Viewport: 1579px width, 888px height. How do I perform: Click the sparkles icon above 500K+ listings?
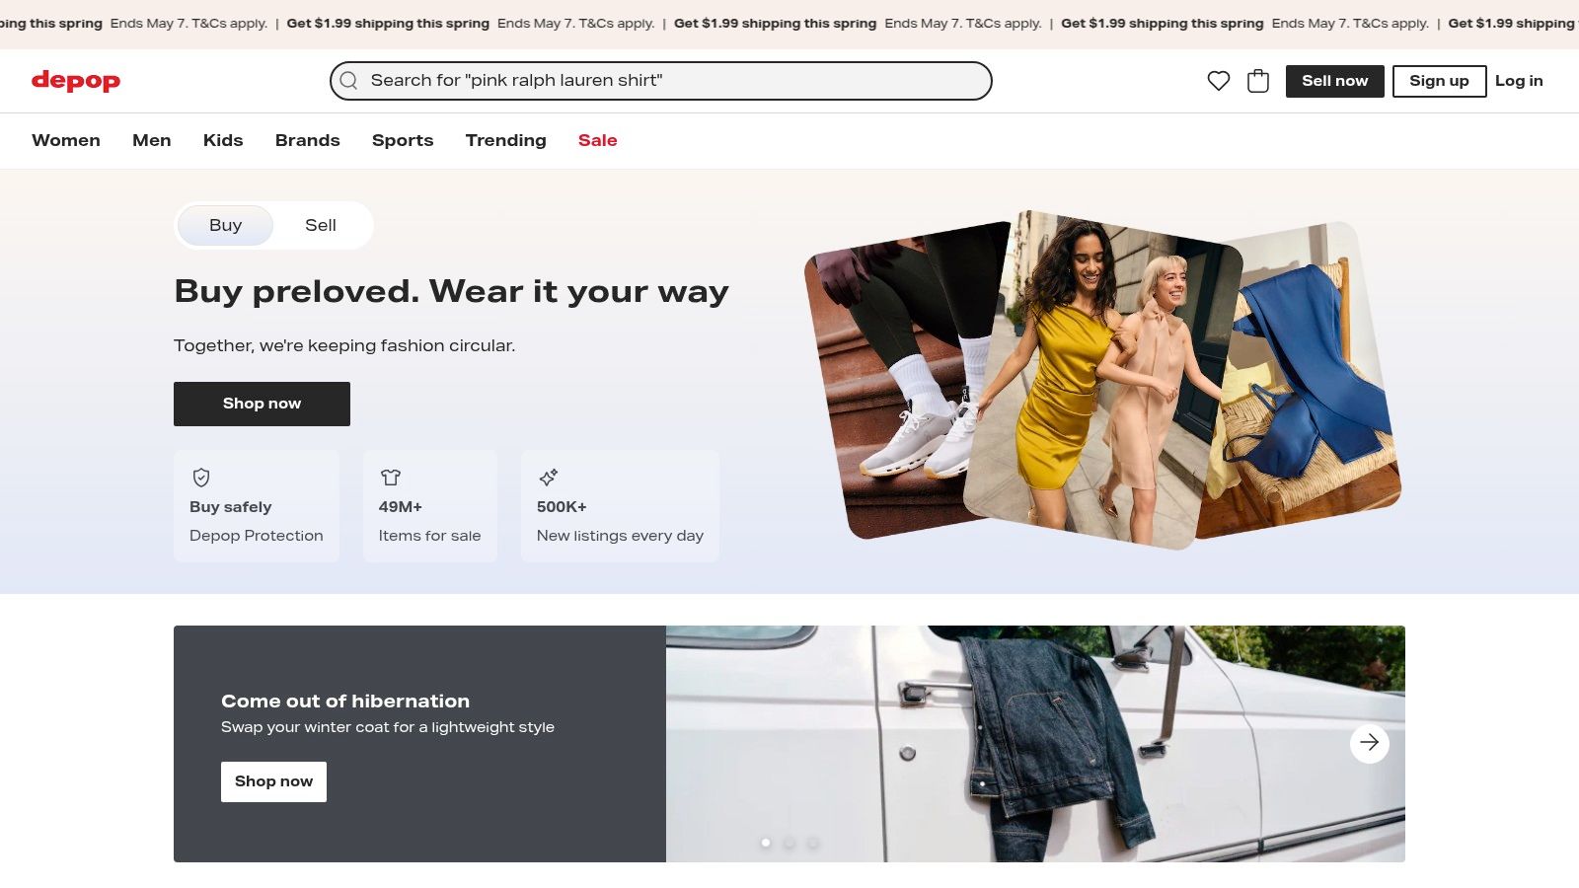pyautogui.click(x=549, y=478)
